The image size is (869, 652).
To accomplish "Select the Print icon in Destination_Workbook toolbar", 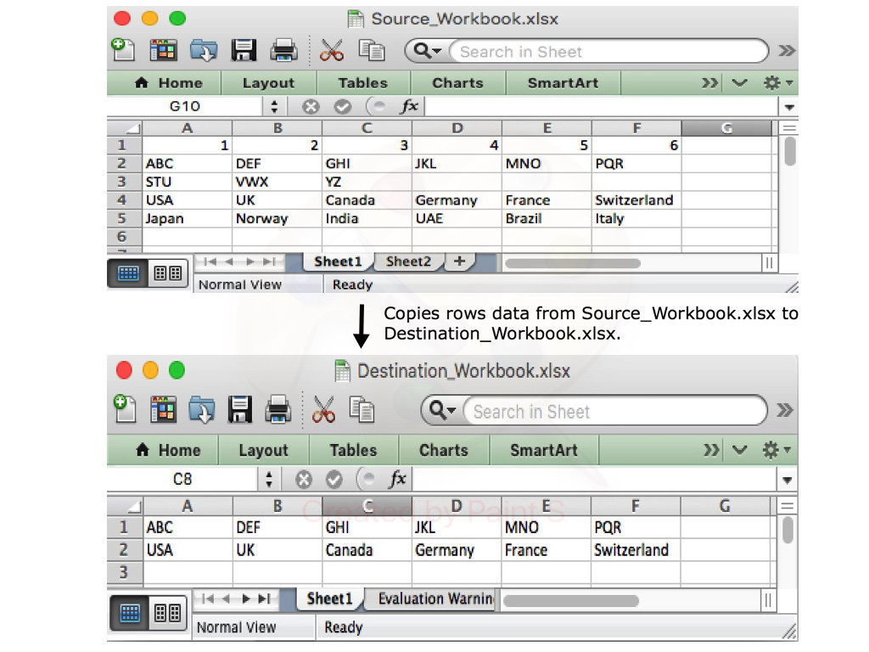I will pos(278,410).
